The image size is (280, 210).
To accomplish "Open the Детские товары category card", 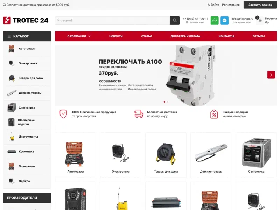I will click(211, 155).
